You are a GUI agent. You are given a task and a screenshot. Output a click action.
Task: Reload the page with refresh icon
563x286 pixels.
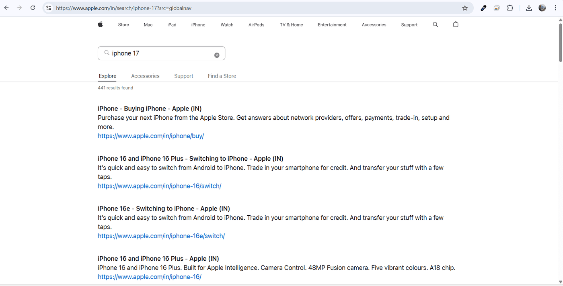[33, 8]
